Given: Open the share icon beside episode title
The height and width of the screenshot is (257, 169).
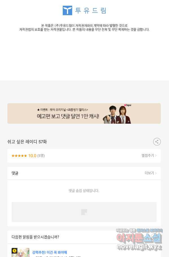Looking at the screenshot, I should point(157,142).
